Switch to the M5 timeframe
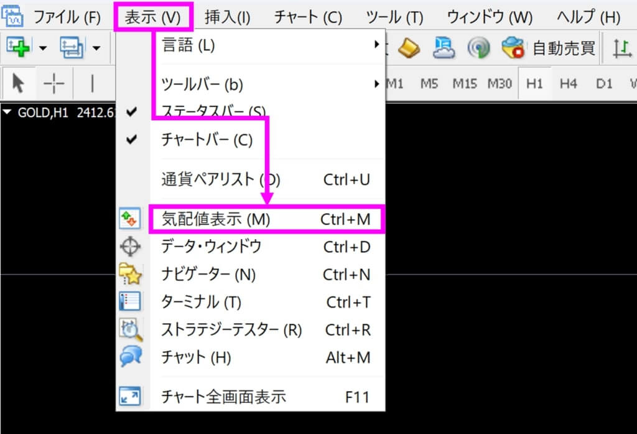This screenshot has width=637, height=434. 429,84
